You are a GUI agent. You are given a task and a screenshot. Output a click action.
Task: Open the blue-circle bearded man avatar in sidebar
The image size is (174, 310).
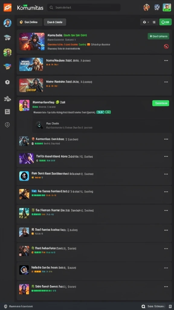point(7,23)
